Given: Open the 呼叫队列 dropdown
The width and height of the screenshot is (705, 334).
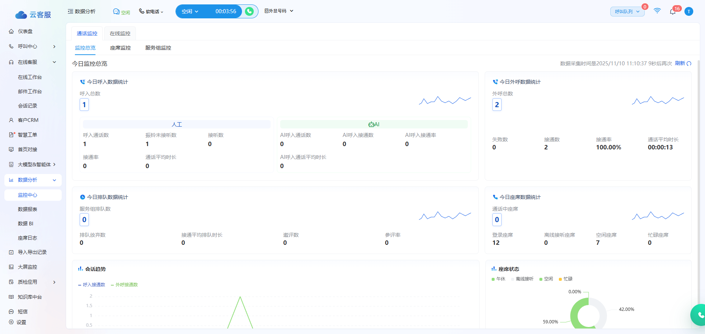Looking at the screenshot, I should tap(627, 12).
